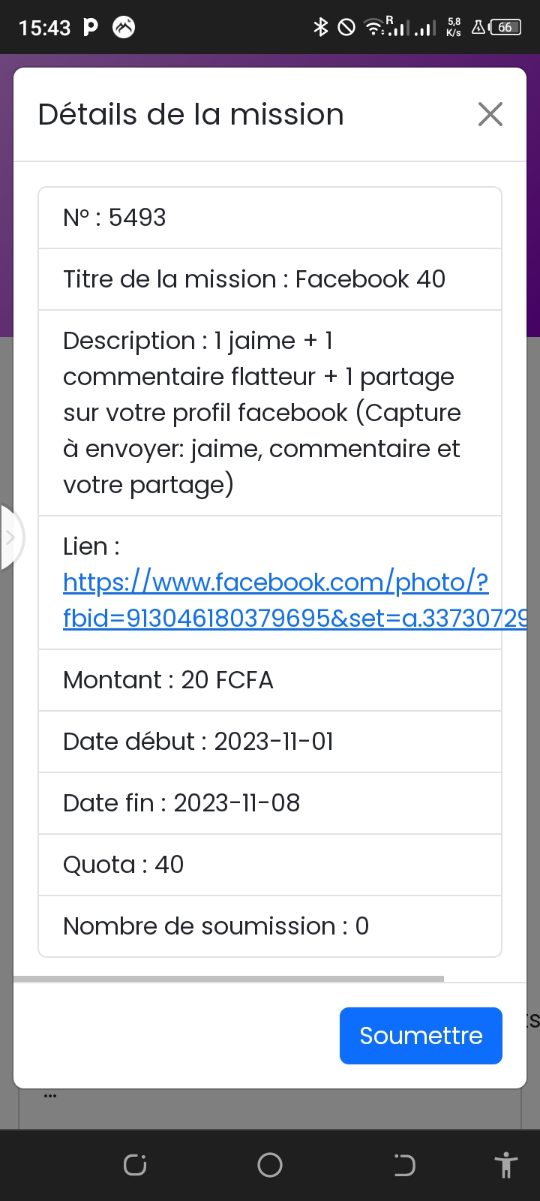The image size is (540, 1201).
Task: Tap the Wi-Fi signal status icon
Action: coord(373,28)
